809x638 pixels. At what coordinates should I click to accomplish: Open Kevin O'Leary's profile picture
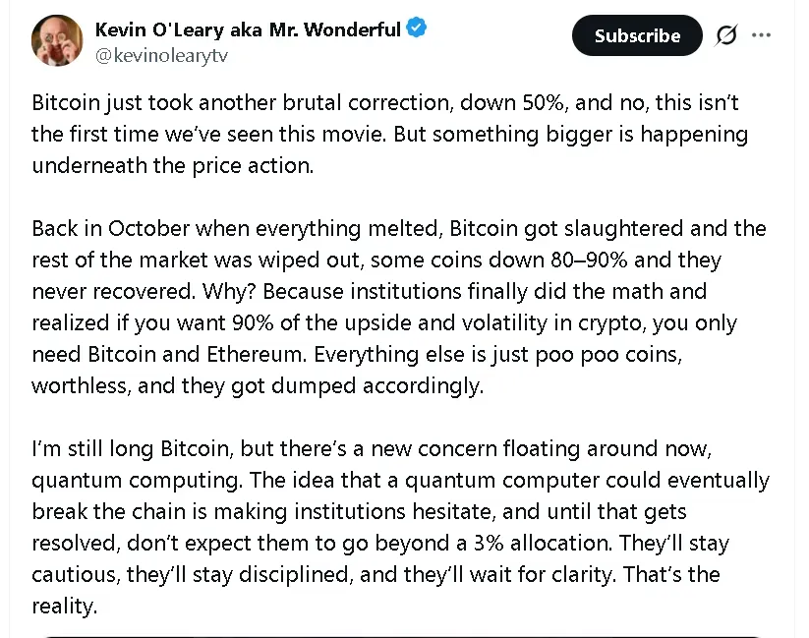[x=57, y=39]
